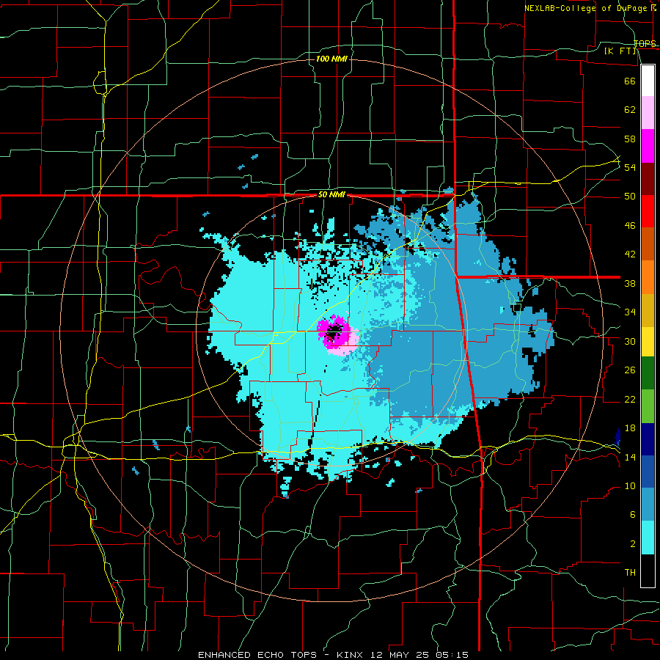Click the medium blue legend swatch
The image size is (660, 660).
(x=648, y=472)
